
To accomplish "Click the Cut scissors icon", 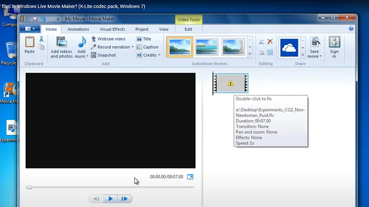I will (42, 39).
